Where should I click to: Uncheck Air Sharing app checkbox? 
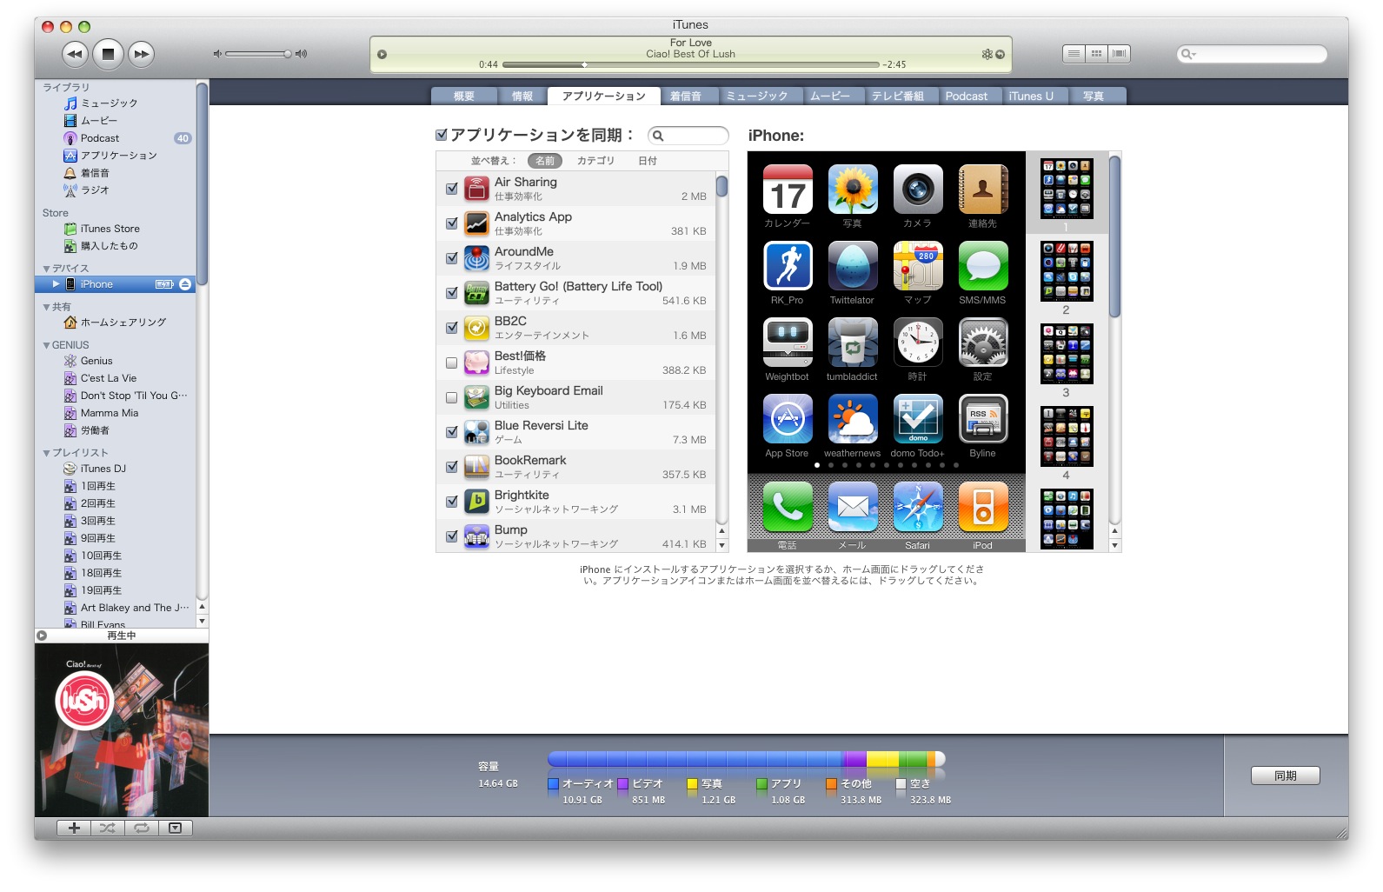(451, 189)
